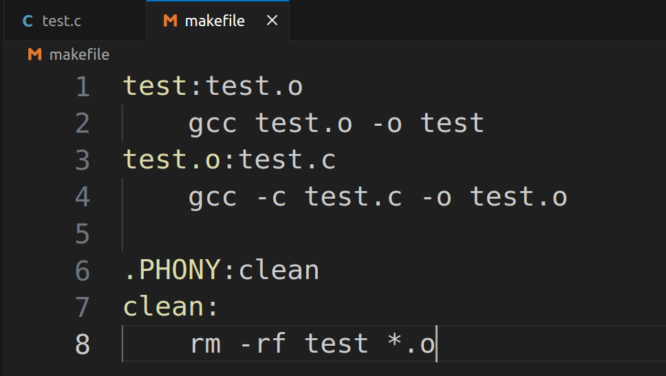Viewport: 666px width, 376px height.
Task: Select line number 3 in gutter
Action: pos(83,160)
